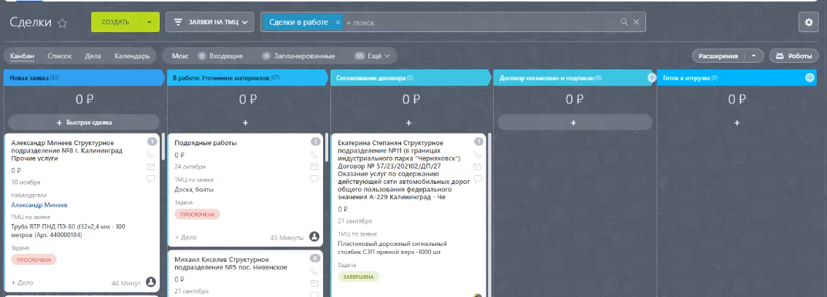Click the email icon on Екатерина Степанян card
Image resolution: width=827 pixels, height=297 pixels.
click(x=478, y=166)
